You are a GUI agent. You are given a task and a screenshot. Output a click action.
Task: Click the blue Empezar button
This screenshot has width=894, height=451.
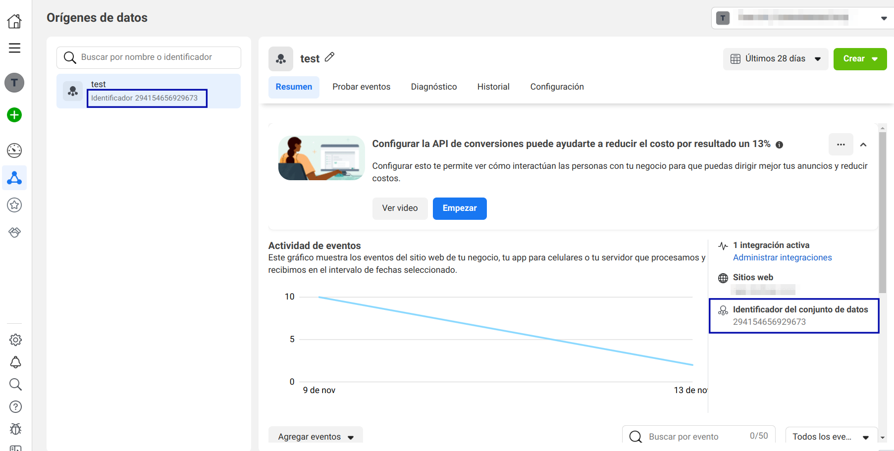[x=459, y=208]
